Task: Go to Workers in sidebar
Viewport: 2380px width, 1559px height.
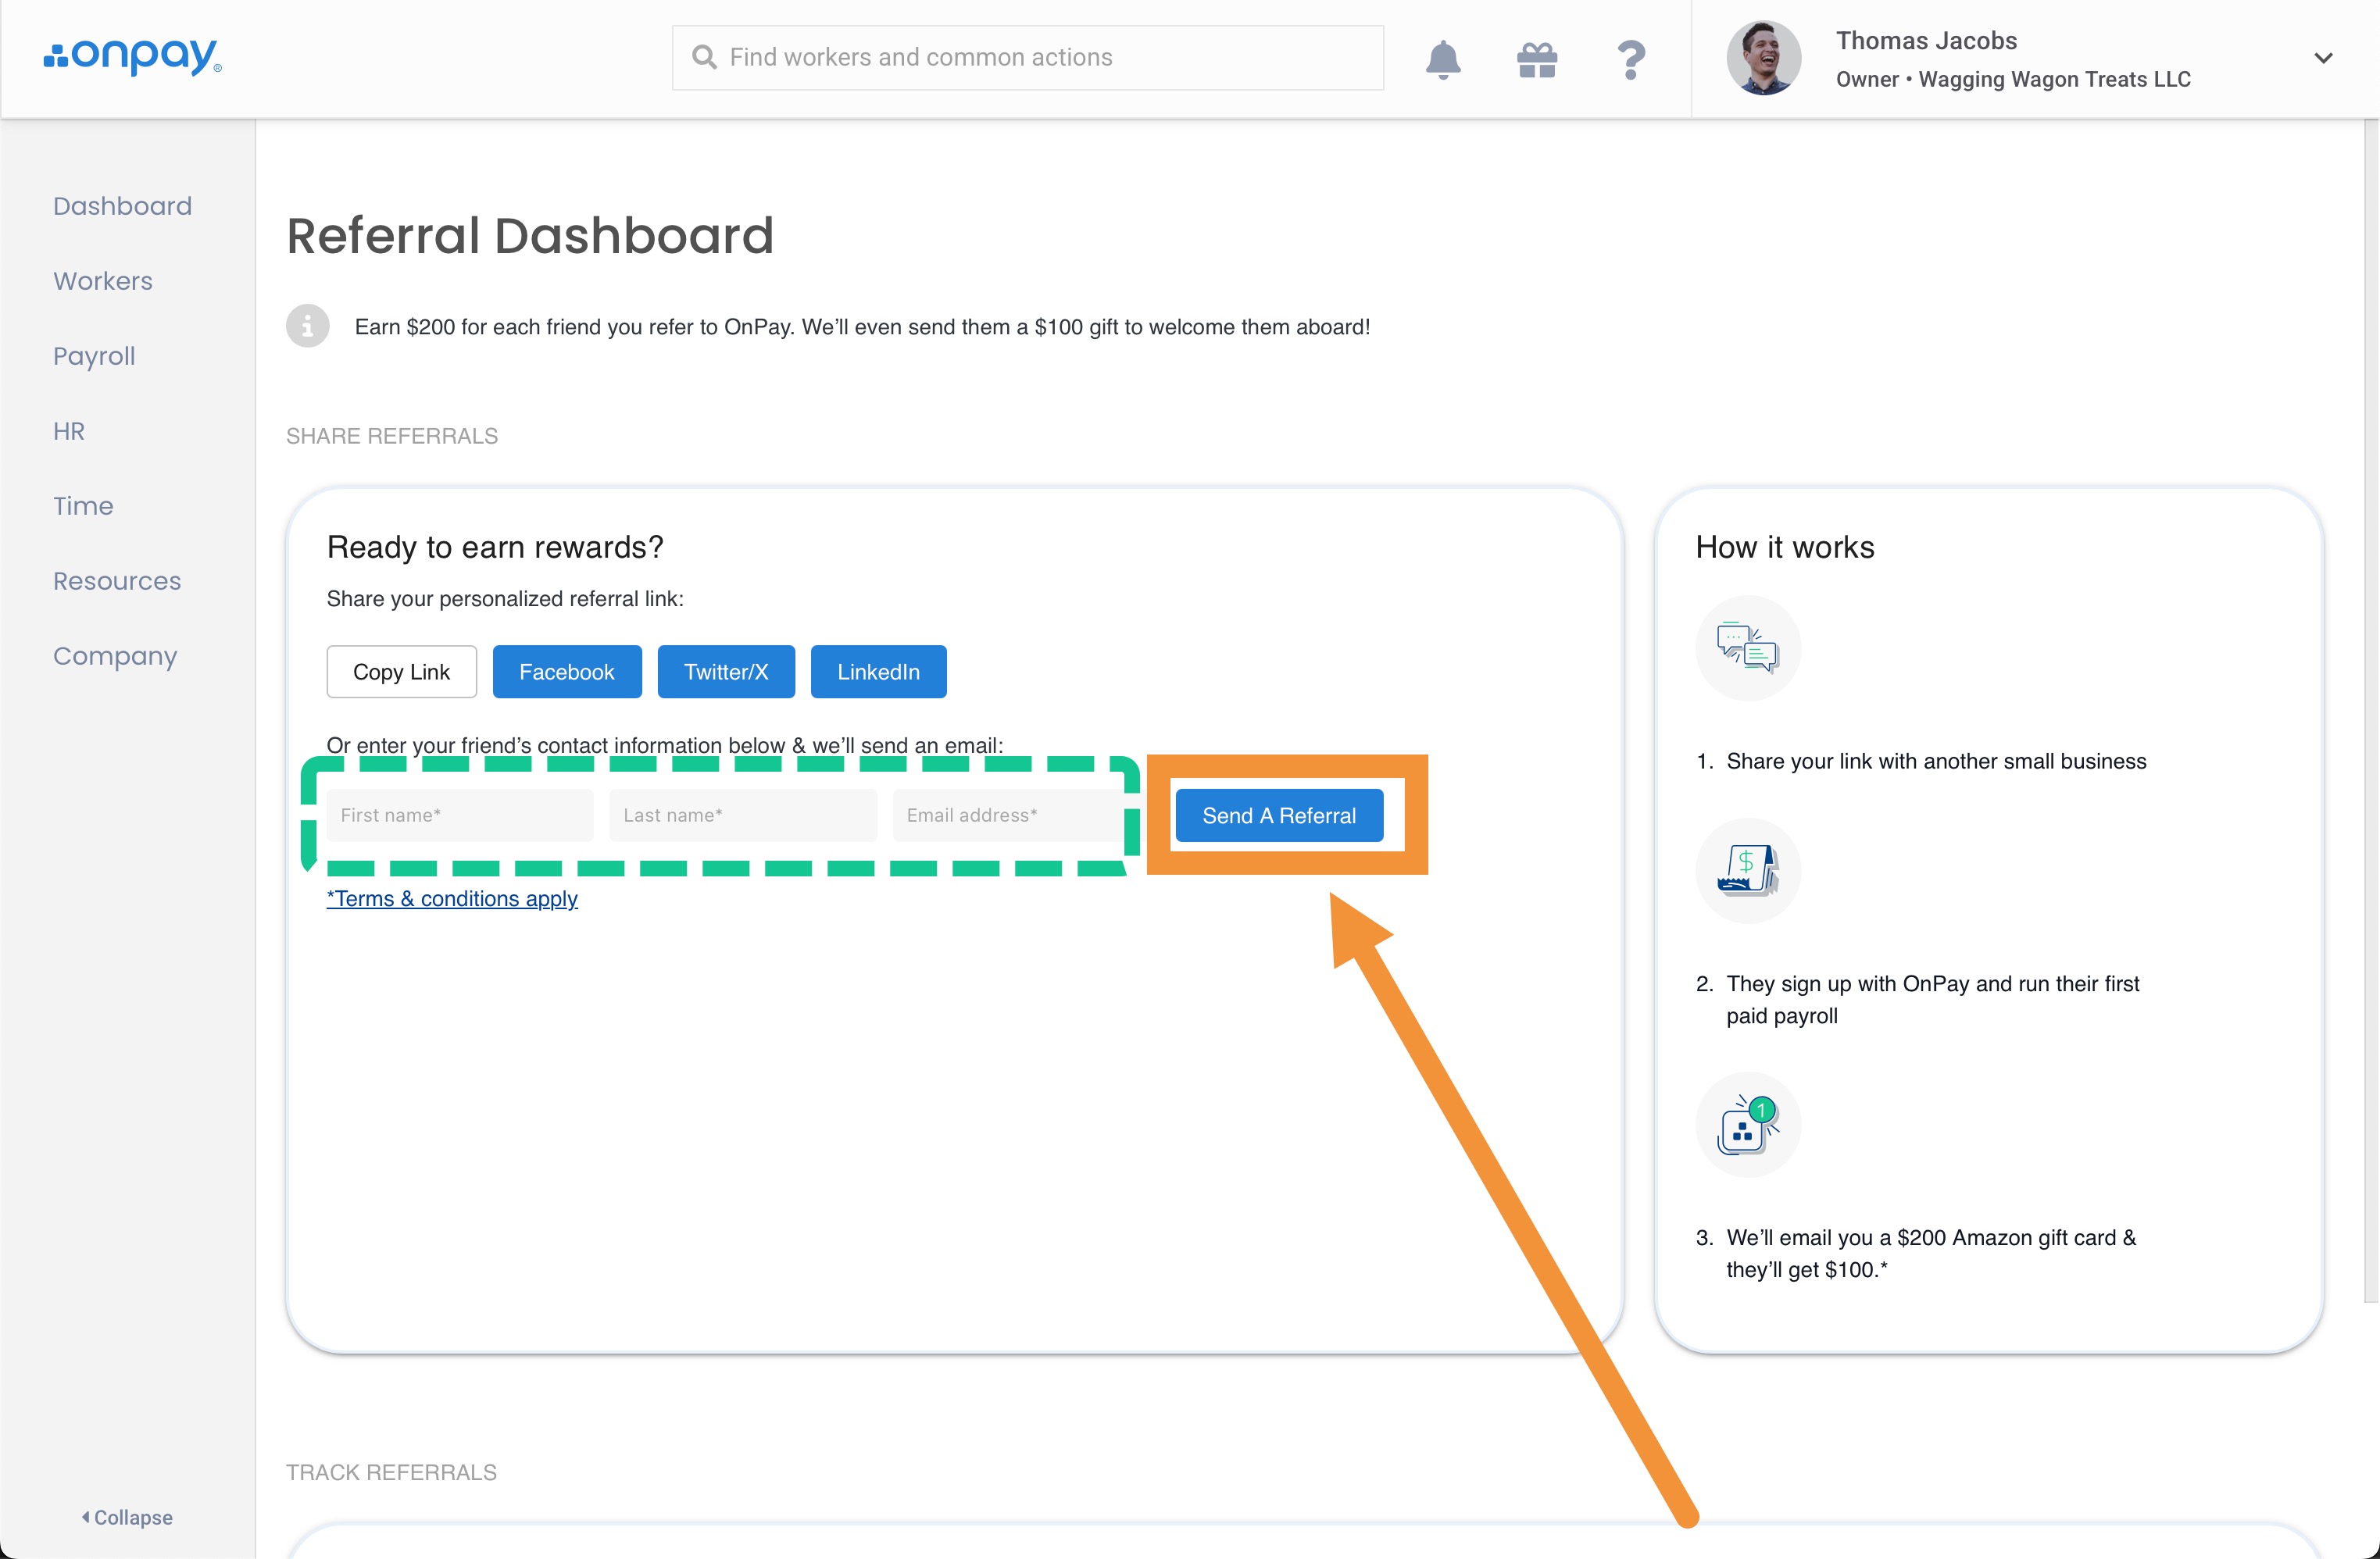Action: [103, 281]
